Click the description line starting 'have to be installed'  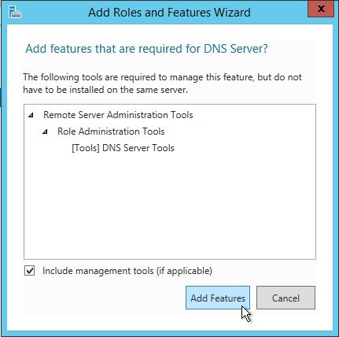[x=105, y=90]
